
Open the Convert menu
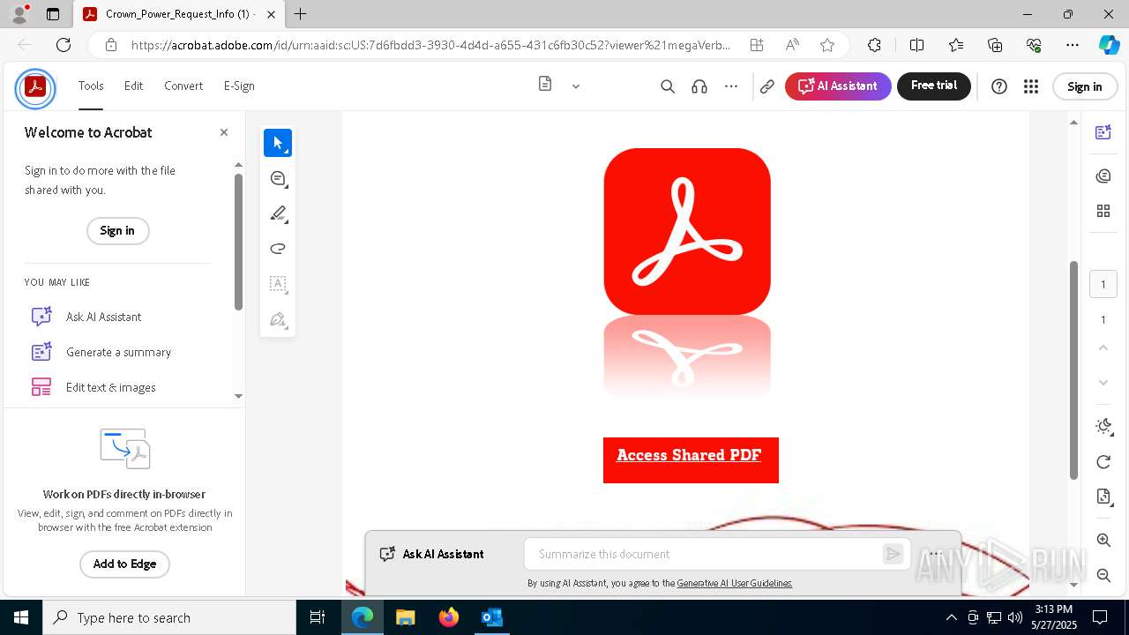tap(183, 86)
